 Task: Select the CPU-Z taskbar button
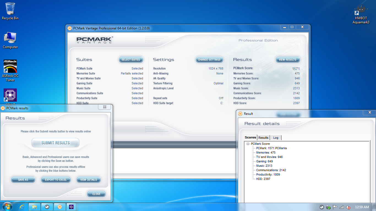point(71,207)
